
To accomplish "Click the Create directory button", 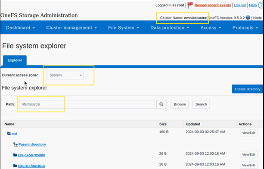I will [248, 89].
